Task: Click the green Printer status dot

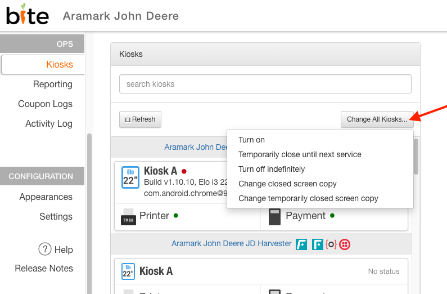Action: (x=176, y=216)
